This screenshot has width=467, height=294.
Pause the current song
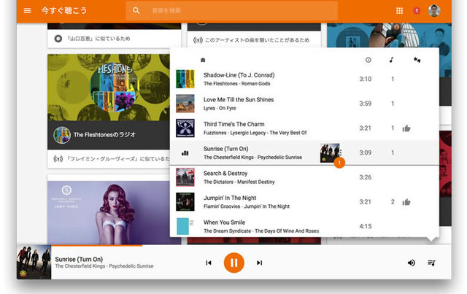click(233, 263)
